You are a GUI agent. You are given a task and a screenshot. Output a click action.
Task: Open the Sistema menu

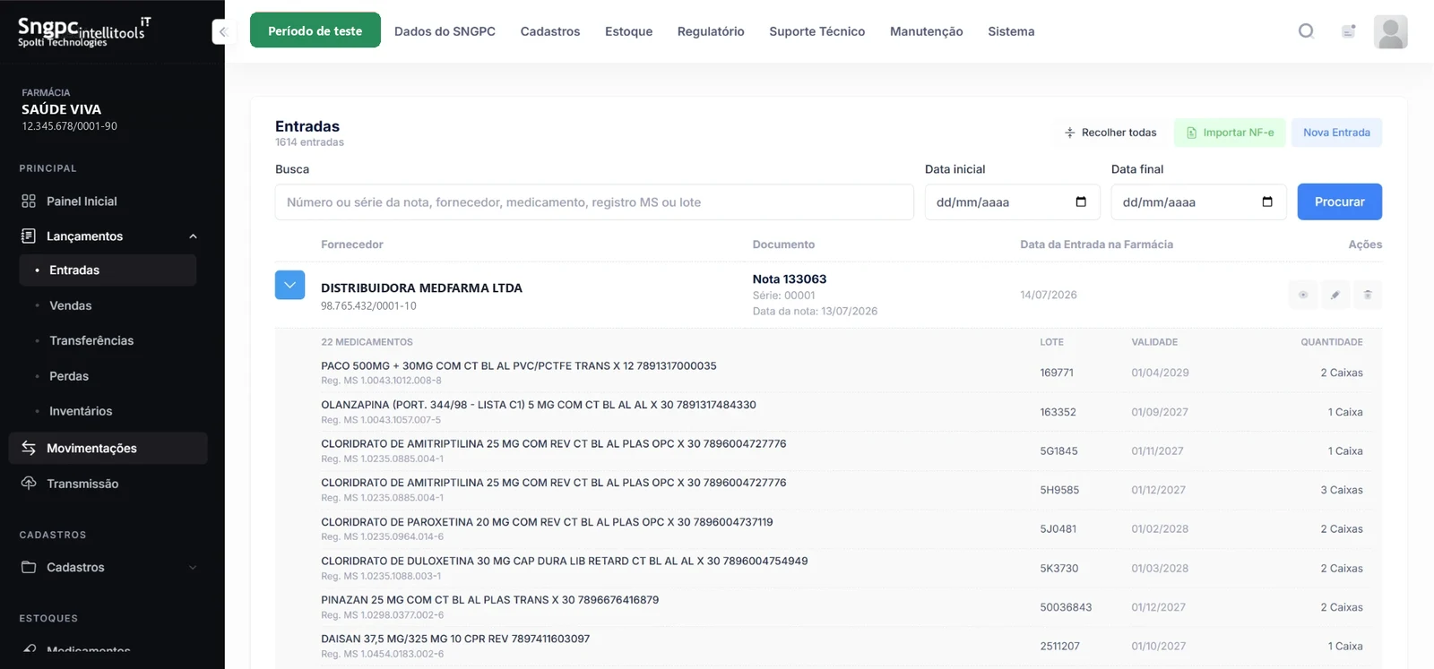1011,31
